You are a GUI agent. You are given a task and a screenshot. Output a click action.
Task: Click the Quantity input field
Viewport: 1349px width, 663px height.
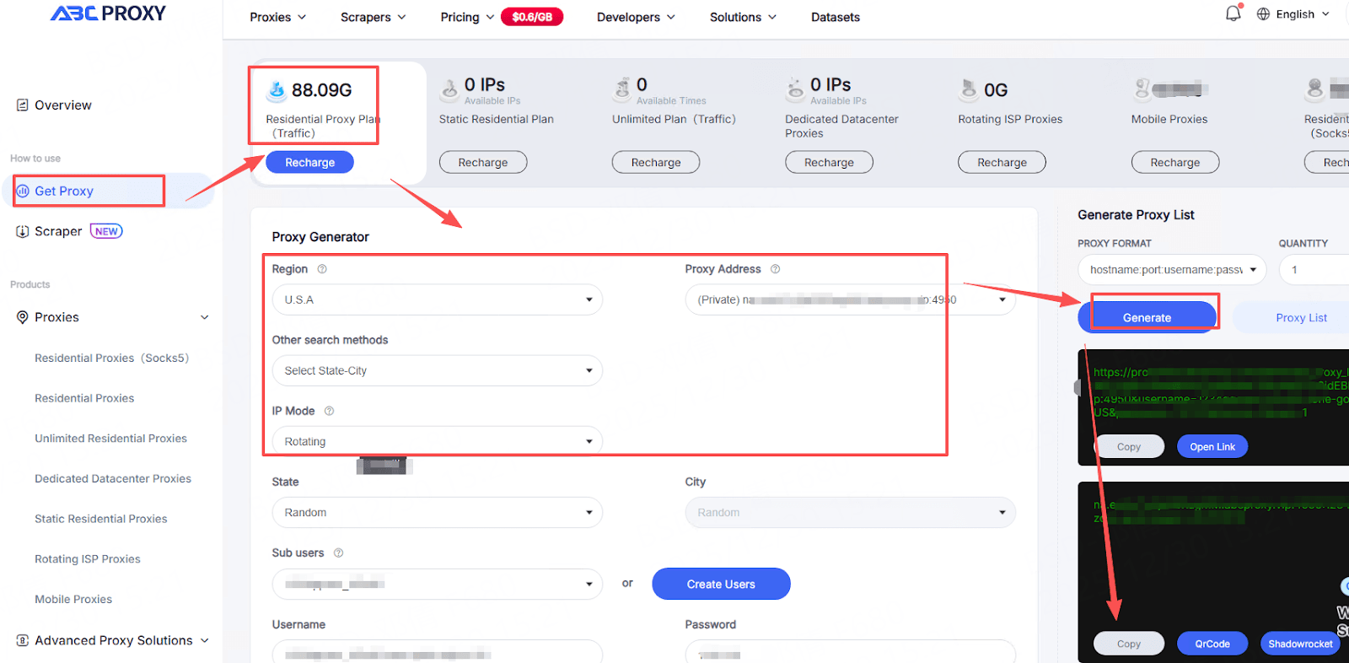[x=1315, y=270]
